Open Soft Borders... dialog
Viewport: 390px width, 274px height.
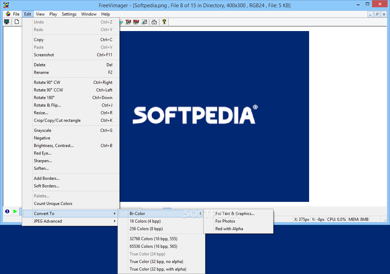[x=71, y=186]
